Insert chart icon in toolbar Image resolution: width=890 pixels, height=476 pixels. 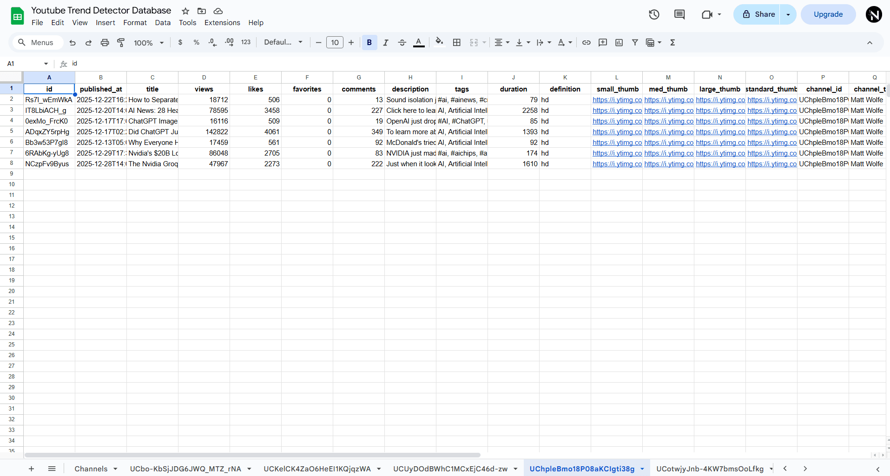tap(619, 43)
